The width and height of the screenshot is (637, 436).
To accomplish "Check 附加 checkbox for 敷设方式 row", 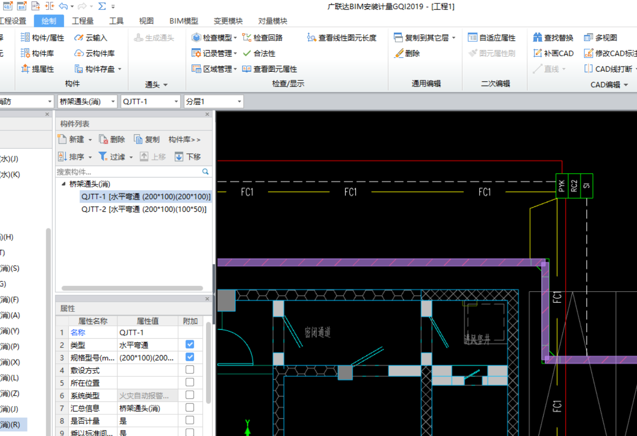I will (190, 370).
